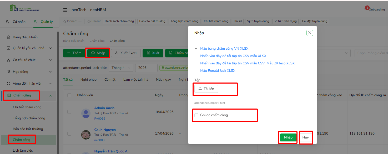Open recent Danh sách chấm công shortcut

click(x=119, y=21)
